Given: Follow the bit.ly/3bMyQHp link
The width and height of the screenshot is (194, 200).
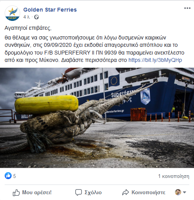Looking at the screenshot, I should click(155, 60).
